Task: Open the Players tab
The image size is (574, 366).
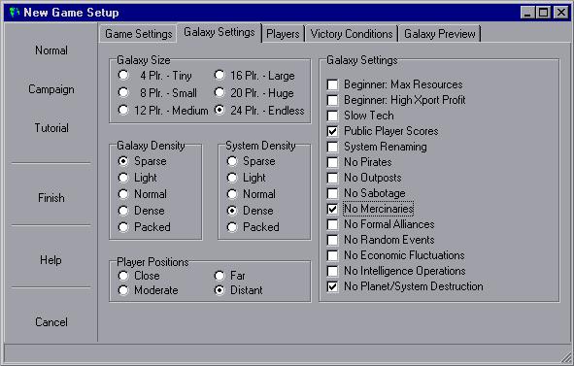Action: [x=283, y=34]
